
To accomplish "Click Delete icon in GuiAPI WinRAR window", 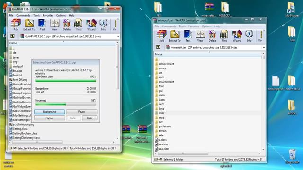I will tap(67, 25).
